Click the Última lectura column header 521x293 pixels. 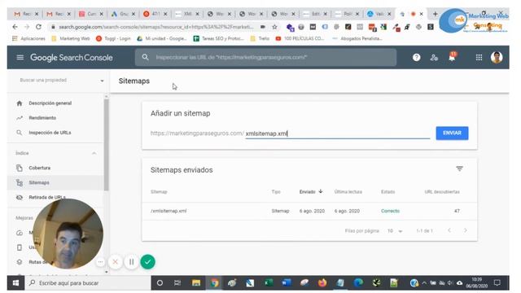click(x=348, y=192)
